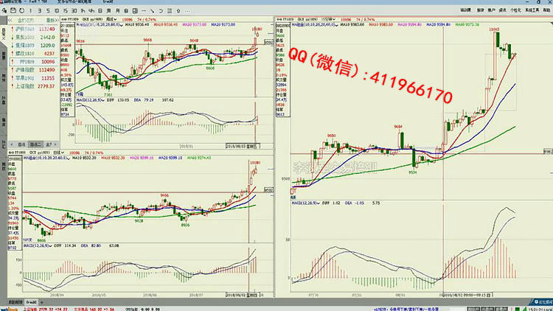Select the 焦炭 row in the watchlist
Screen dimensions: 553x311
point(33,37)
